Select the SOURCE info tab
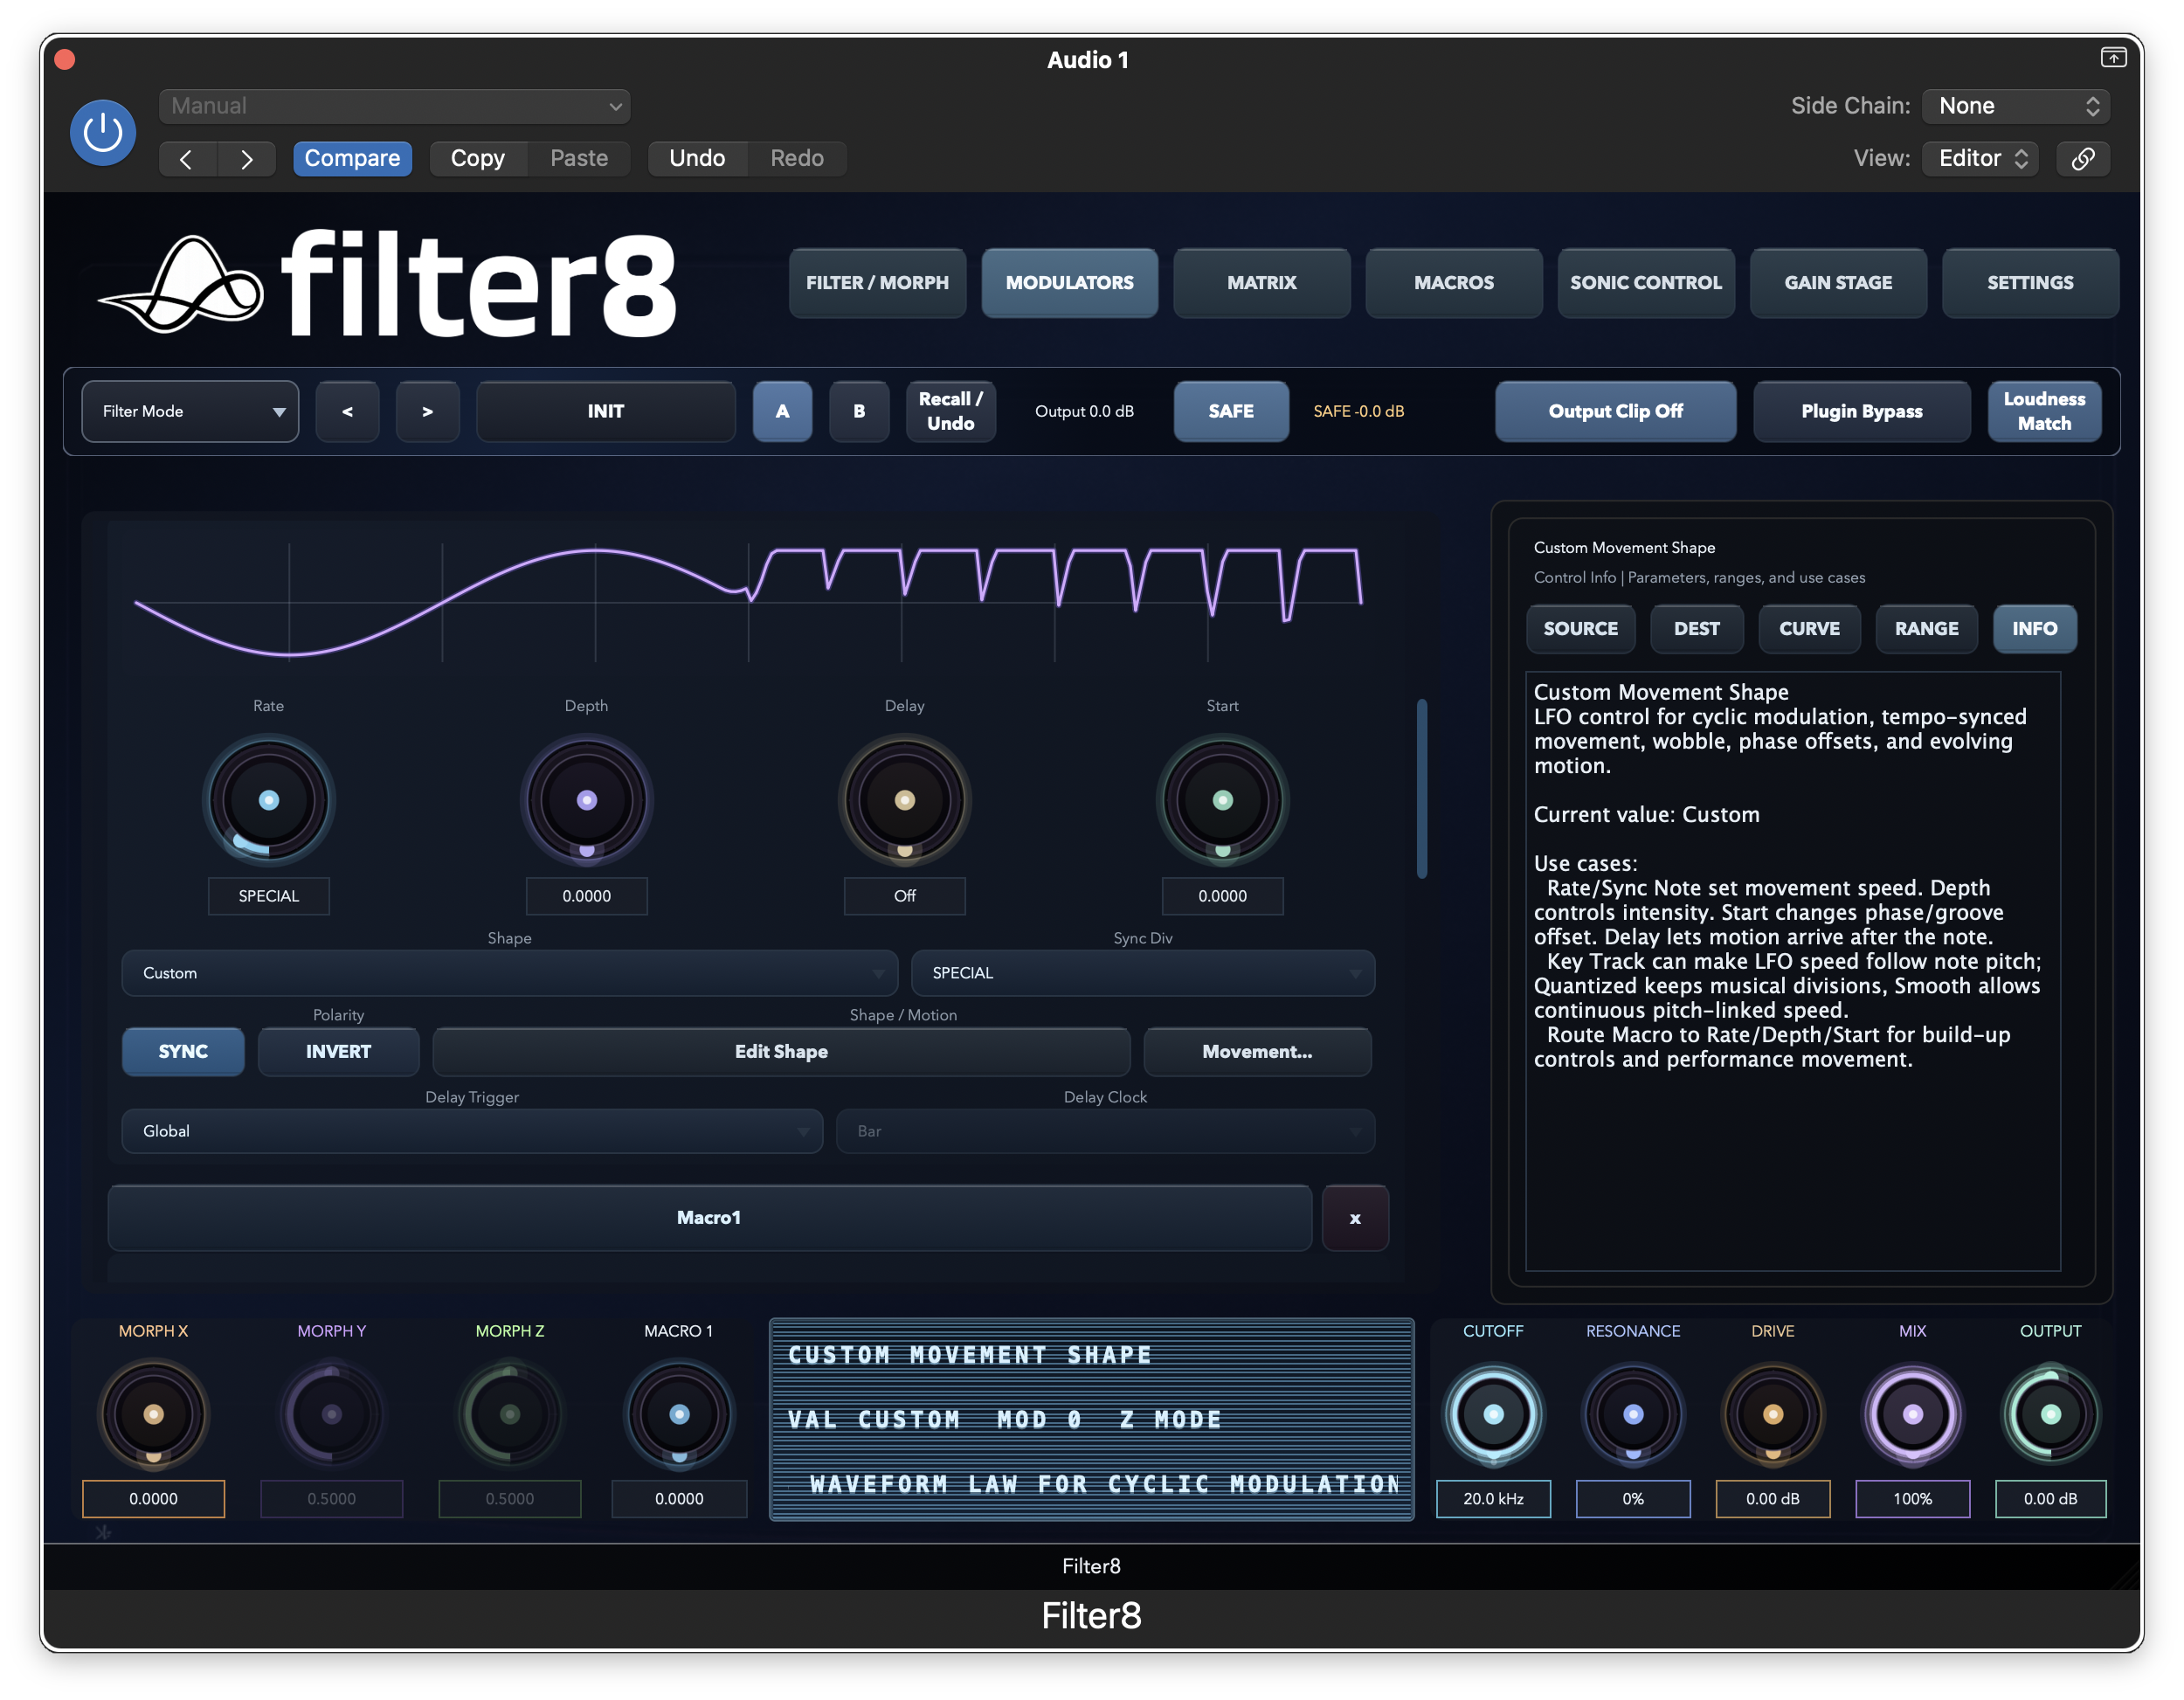This screenshot has width=2184, height=1700. pyautogui.click(x=1580, y=629)
